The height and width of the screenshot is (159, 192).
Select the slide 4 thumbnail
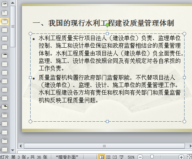point(5,30)
